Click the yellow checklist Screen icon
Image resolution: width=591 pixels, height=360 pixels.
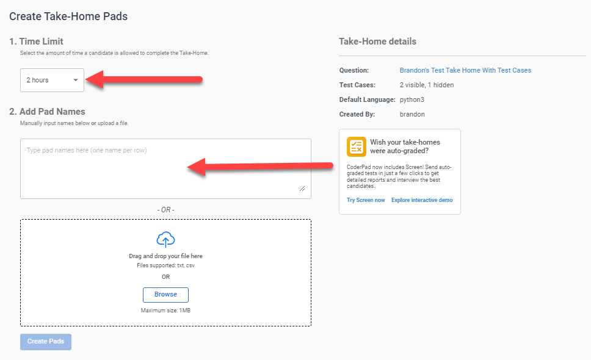(x=356, y=146)
